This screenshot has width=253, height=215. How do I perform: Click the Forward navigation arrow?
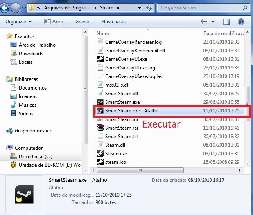point(16,8)
